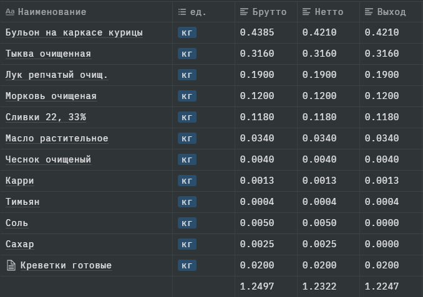423x297 pixels.
Task: Open the Выход column header menu
Action: (x=391, y=12)
